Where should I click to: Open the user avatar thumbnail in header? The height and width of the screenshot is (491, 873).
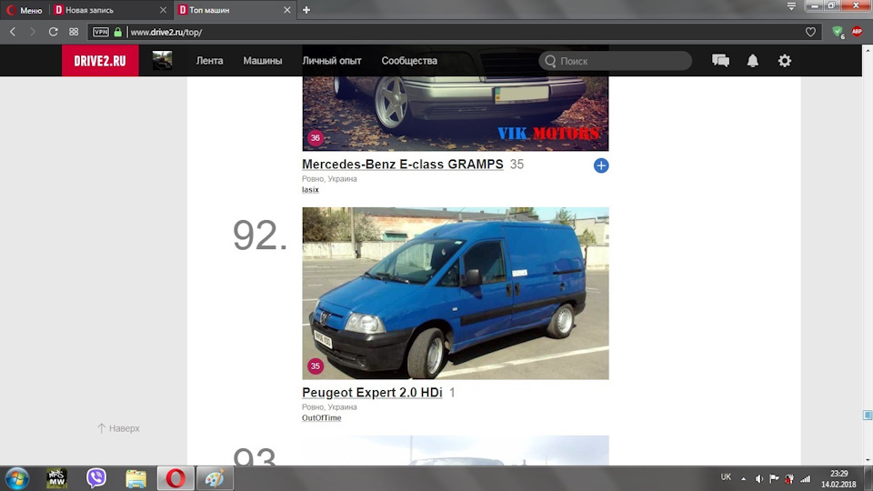coord(163,60)
